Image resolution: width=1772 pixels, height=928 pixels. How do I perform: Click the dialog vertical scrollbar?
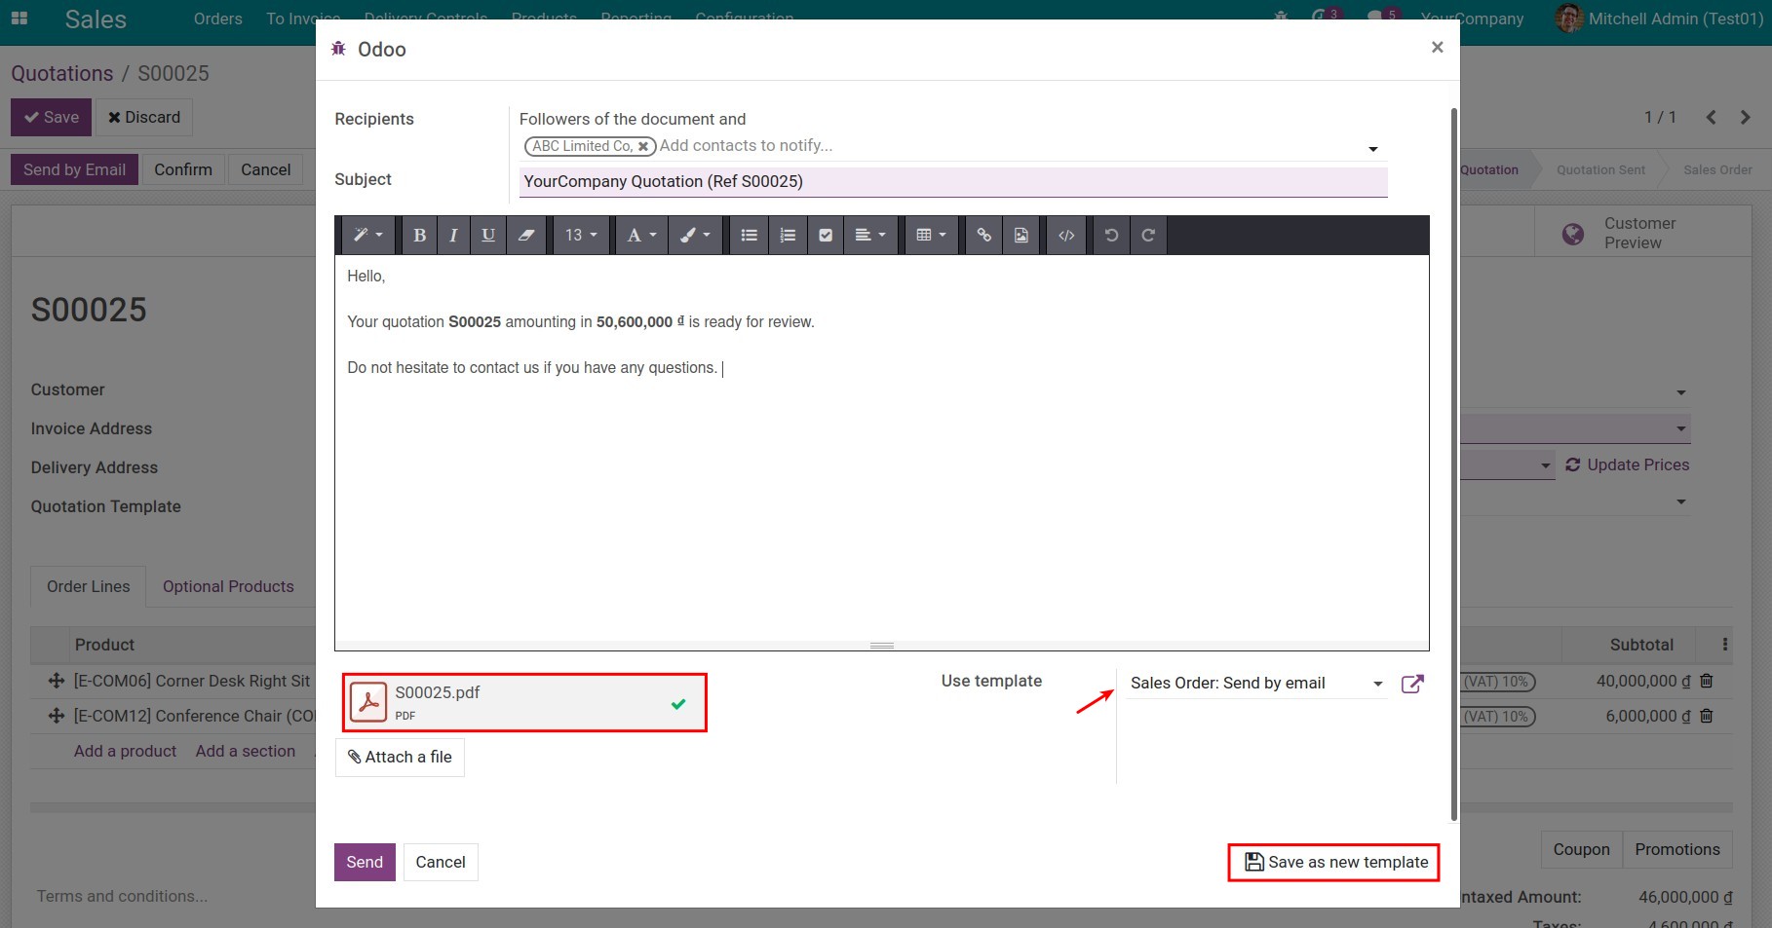click(1454, 464)
